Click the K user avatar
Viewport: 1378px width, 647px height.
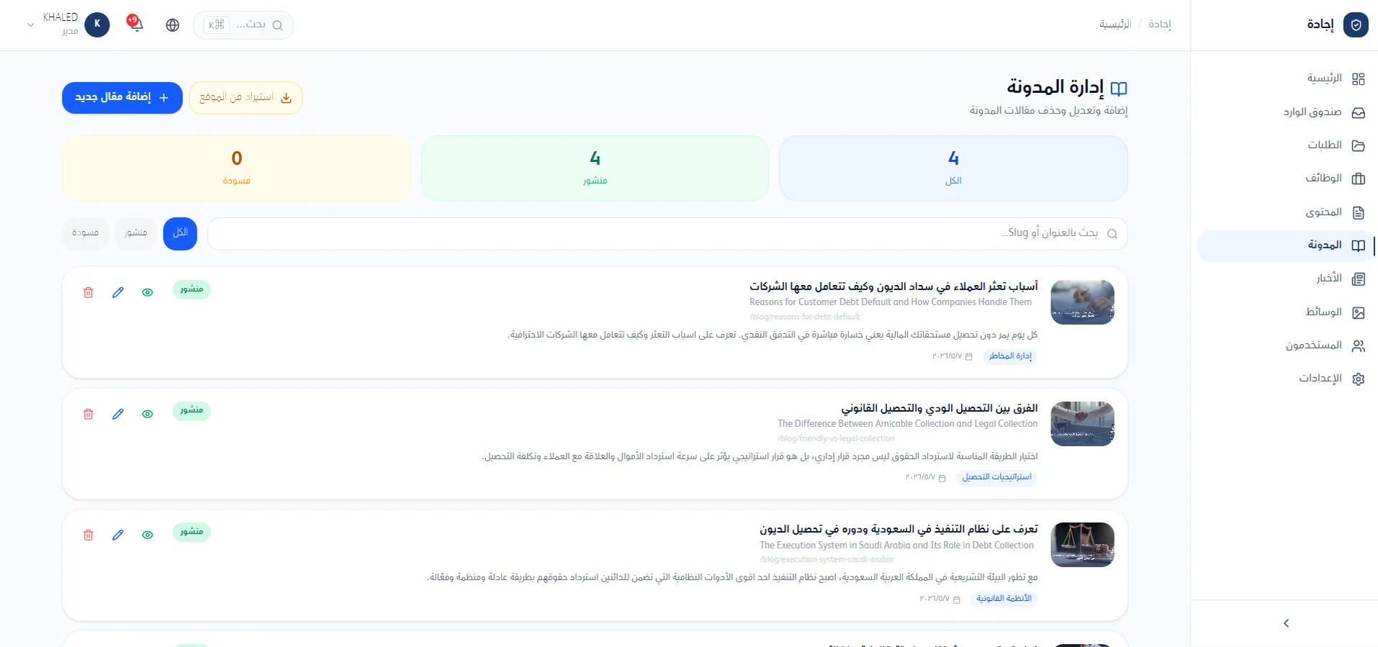(x=97, y=24)
